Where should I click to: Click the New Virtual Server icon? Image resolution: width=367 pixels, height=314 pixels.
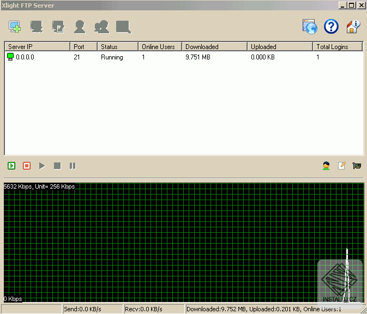pos(15,27)
